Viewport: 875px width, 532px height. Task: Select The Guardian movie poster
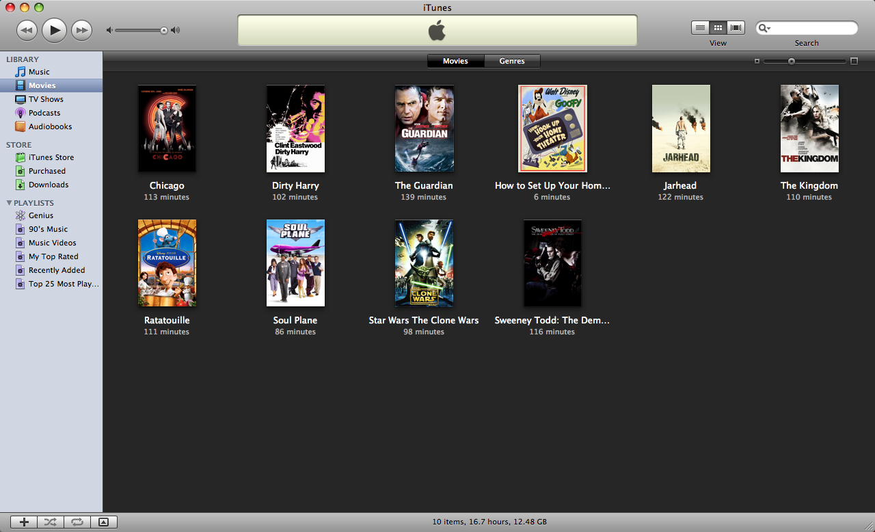coord(424,129)
